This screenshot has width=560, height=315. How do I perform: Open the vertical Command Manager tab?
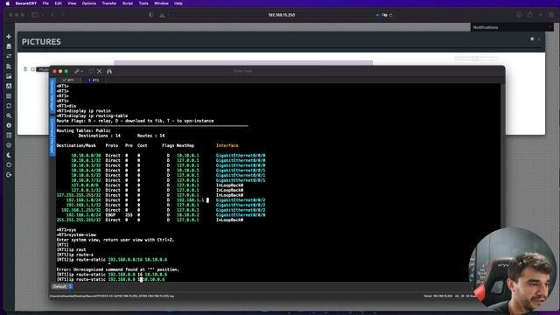tap(52, 136)
